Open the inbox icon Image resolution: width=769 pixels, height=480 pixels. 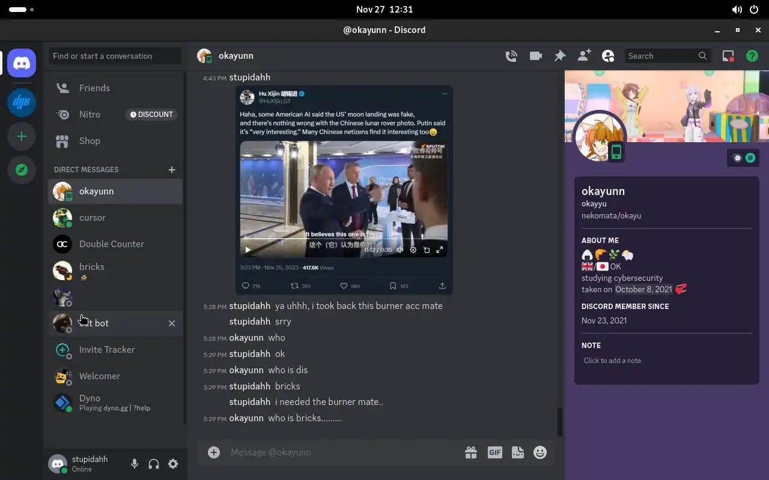[x=728, y=56]
